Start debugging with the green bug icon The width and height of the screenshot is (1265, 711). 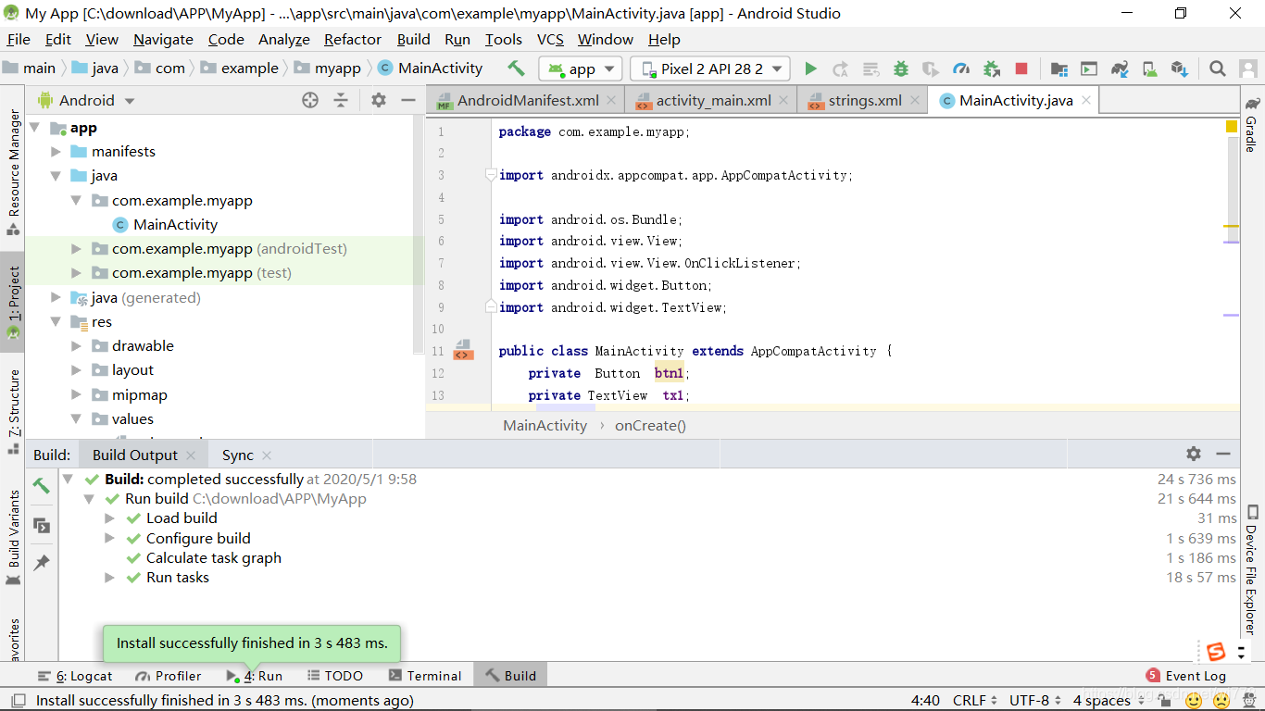coord(900,69)
